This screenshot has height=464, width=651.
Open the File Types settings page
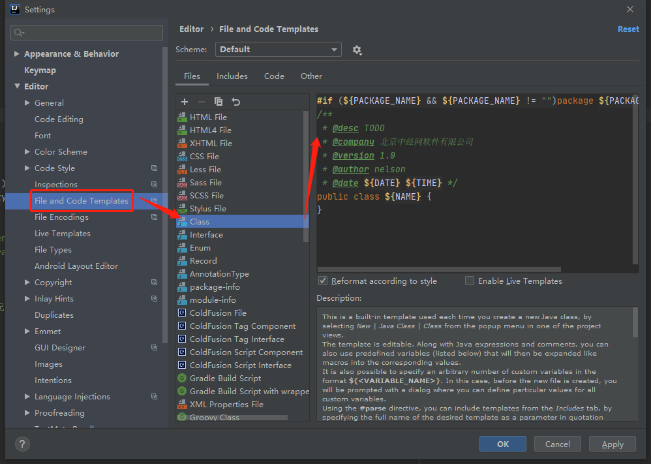pos(53,250)
